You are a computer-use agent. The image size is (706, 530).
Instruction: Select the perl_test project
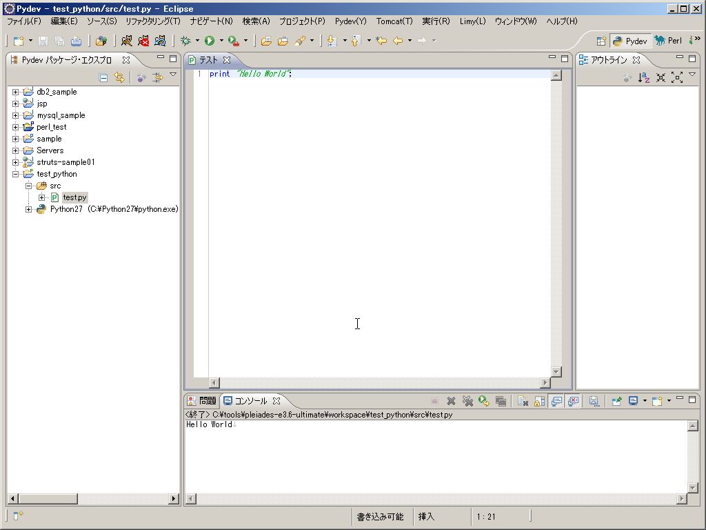click(x=51, y=127)
